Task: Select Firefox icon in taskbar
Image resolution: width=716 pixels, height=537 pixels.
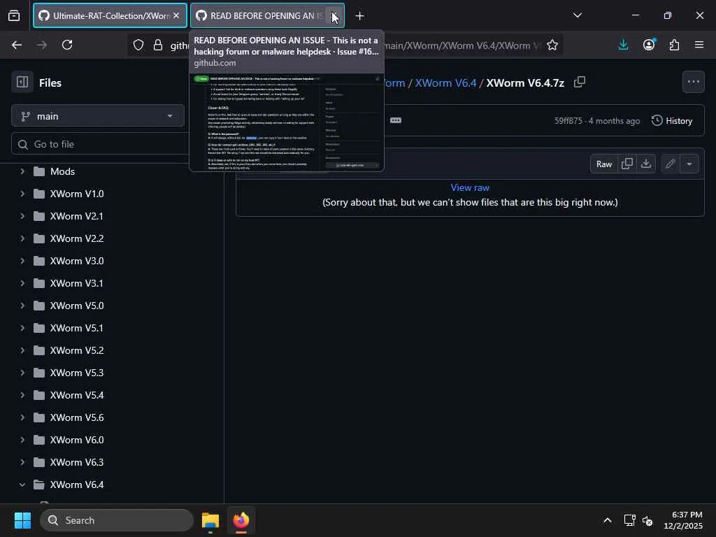Action: click(241, 520)
